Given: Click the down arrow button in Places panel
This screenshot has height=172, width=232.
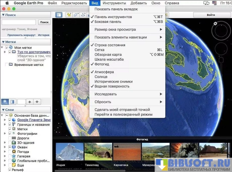Looking at the screenshot, I should click(x=37, y=102).
